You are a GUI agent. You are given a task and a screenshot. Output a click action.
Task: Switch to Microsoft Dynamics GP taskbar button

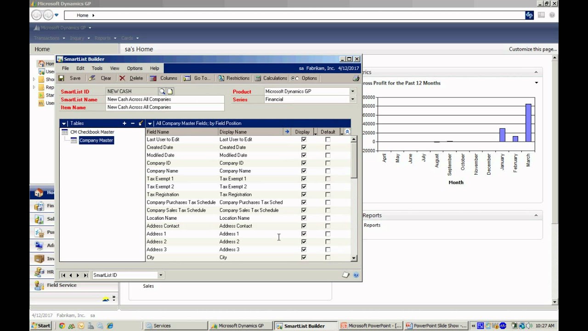241,325
